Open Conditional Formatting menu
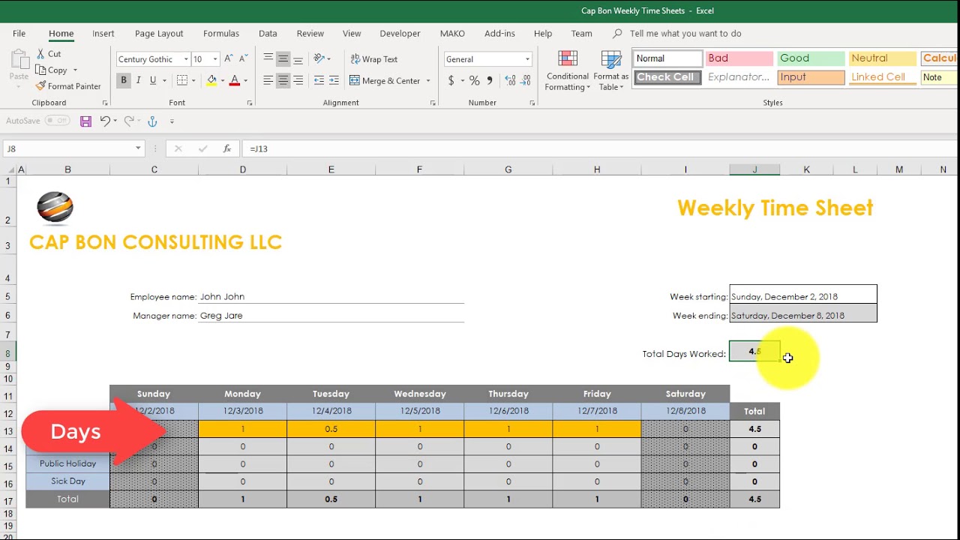Screen dimensions: 960x540 tap(568, 71)
